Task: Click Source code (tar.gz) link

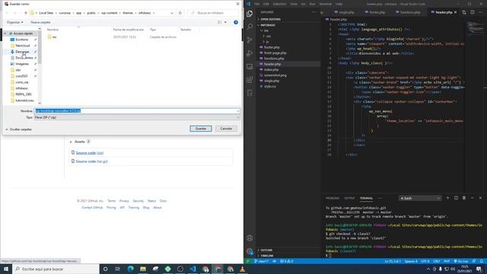Action: click(91, 161)
